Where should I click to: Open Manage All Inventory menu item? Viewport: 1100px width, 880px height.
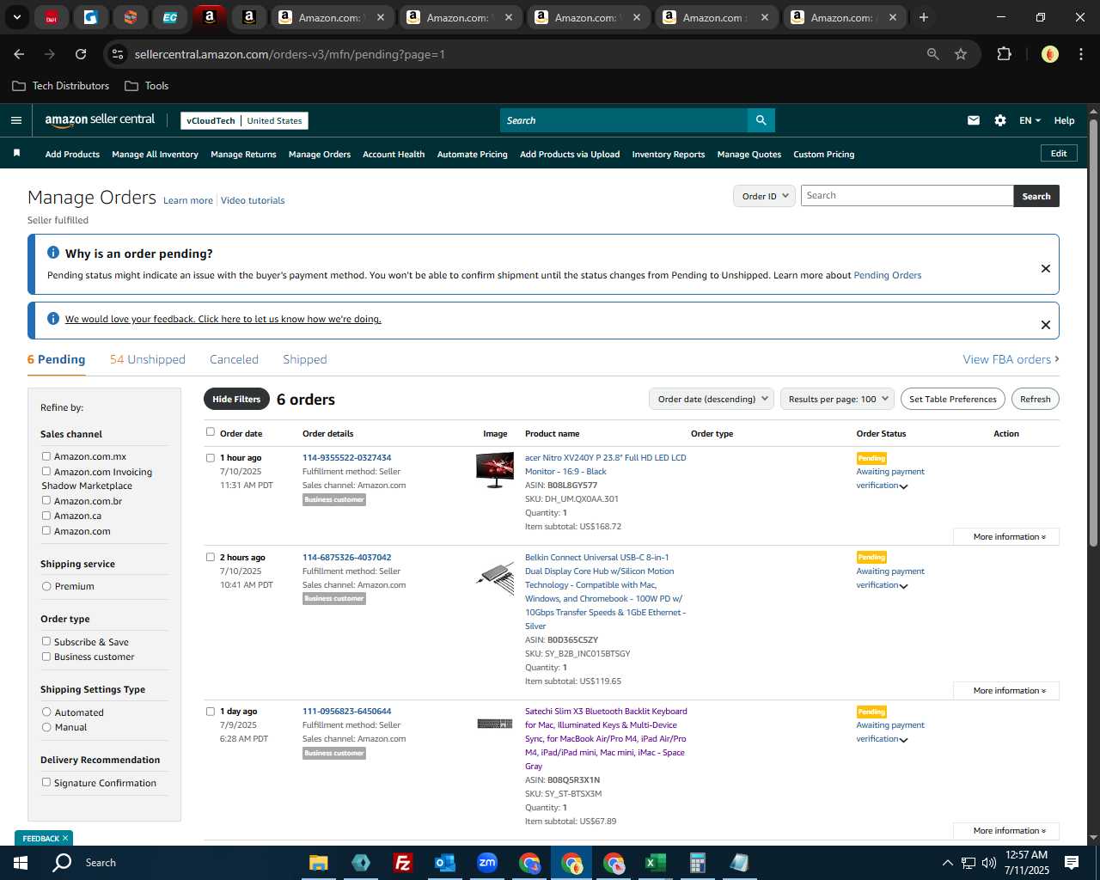click(155, 154)
